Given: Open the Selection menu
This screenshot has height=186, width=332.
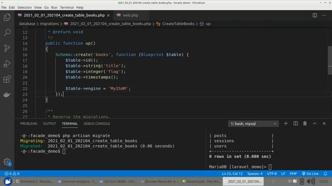Looking at the screenshot, I should 24,7.
